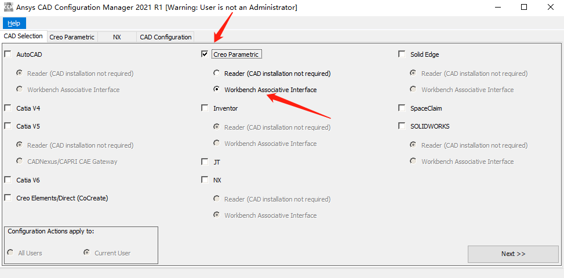The image size is (564, 278).
Task: Select the All Users radio button
Action: (11, 253)
